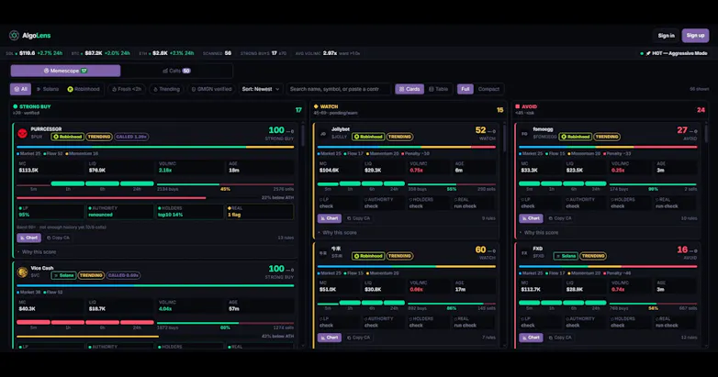
Task: Toggle the Trending filter chip
Action: click(x=166, y=89)
